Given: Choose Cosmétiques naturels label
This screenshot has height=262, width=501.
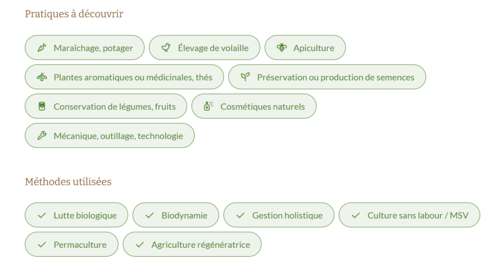Looking at the screenshot, I should (263, 107).
